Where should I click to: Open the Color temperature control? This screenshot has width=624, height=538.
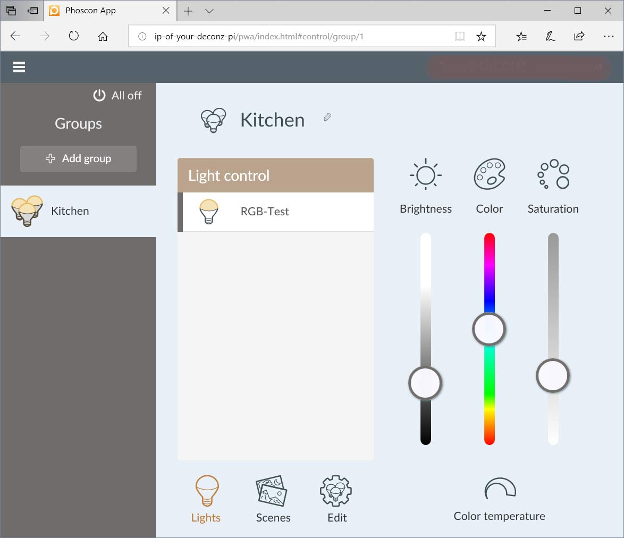coord(500,499)
